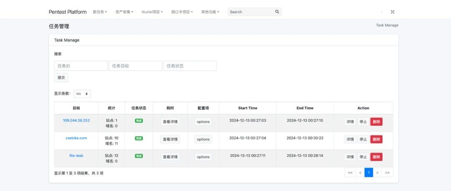451x191 pixels.
Task: Click 停止 for file-leak row
Action: 363,157
